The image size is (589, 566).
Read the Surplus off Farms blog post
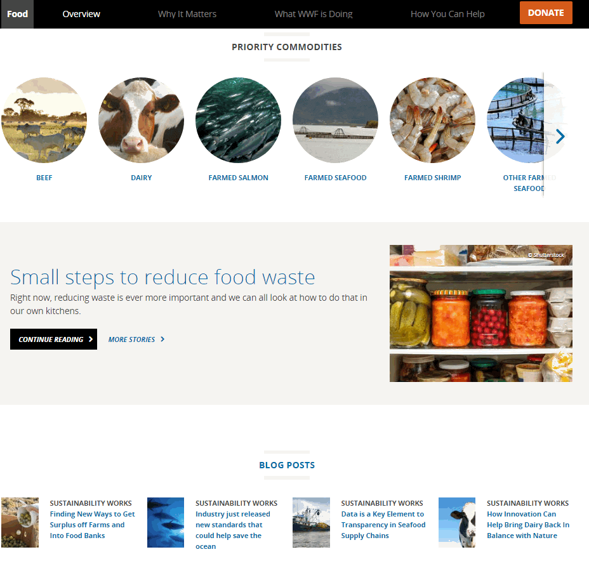point(92,525)
